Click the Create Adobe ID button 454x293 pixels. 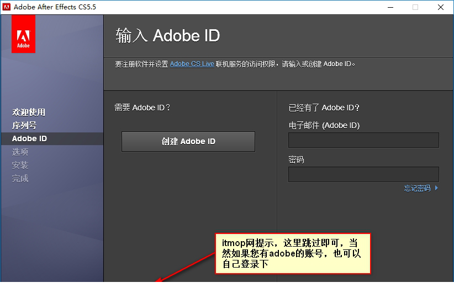[x=188, y=141]
